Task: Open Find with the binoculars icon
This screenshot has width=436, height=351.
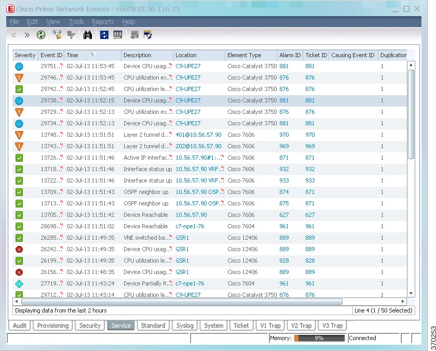Action: click(x=88, y=35)
